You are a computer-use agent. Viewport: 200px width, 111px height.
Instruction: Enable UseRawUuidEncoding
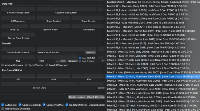[2, 109]
